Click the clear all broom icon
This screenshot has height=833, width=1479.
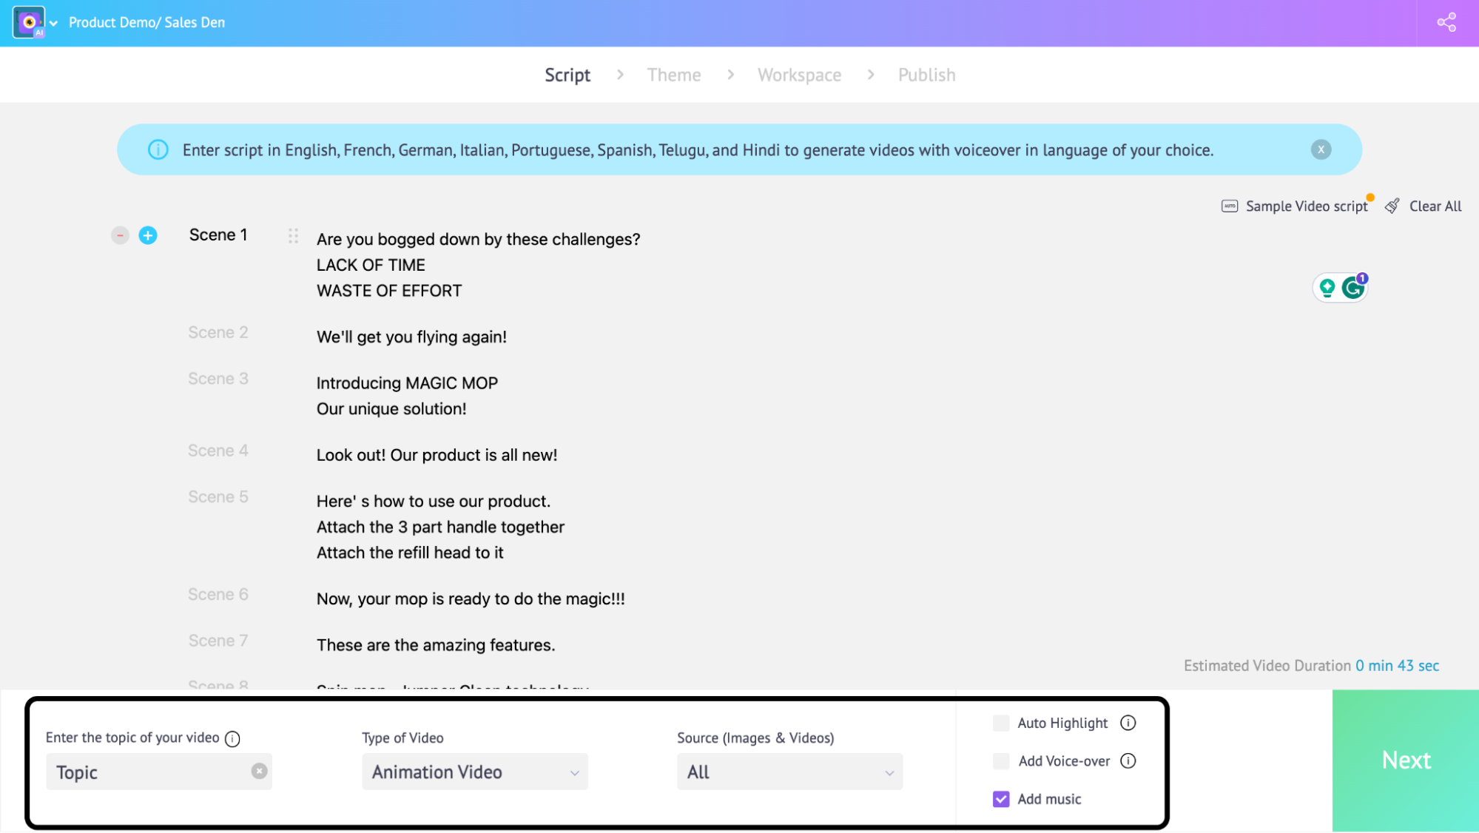1392,205
